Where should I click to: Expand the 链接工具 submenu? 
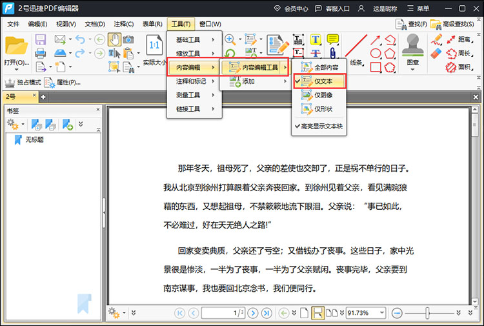(x=194, y=108)
